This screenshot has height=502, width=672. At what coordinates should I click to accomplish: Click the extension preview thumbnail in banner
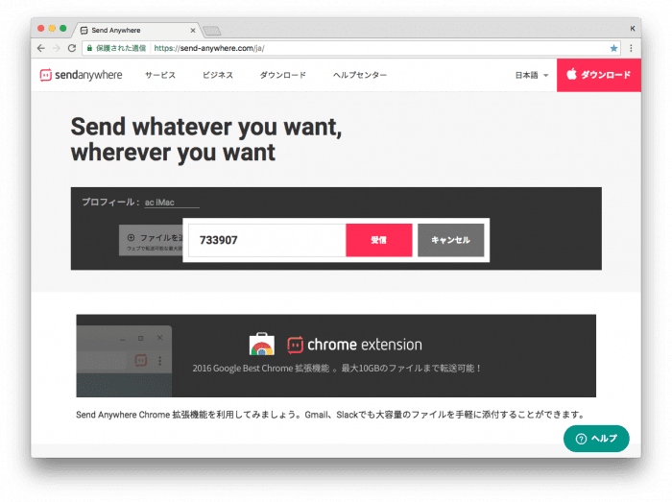(x=124, y=361)
